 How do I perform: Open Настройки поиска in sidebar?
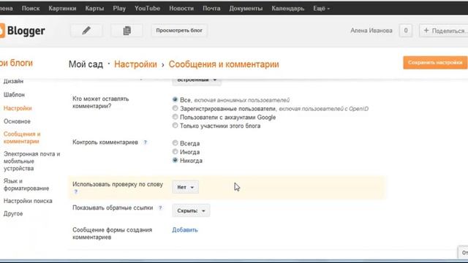tap(28, 201)
